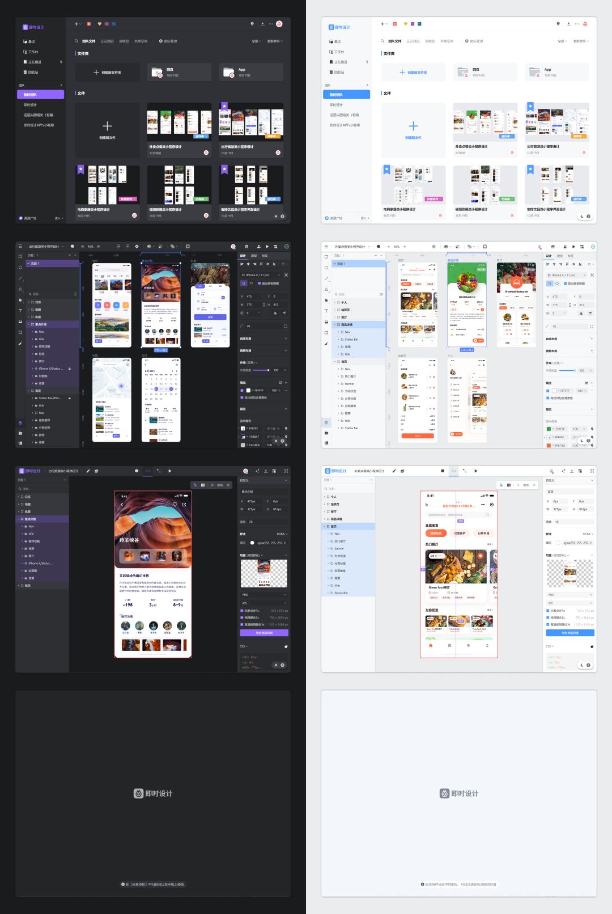
Task: Switch to the 原型 tab in light editor
Action: point(560,256)
